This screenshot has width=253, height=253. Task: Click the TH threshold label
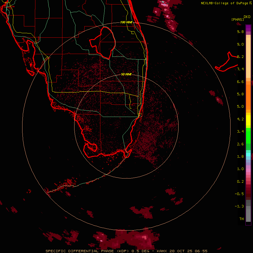[x=241, y=219]
